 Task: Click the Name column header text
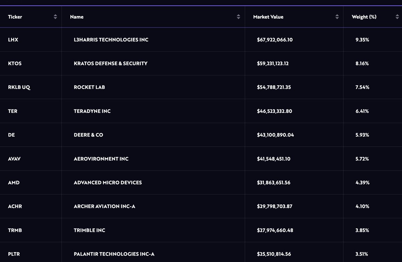point(77,17)
